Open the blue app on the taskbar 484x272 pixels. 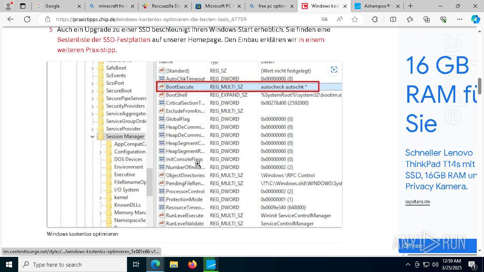(x=211, y=264)
